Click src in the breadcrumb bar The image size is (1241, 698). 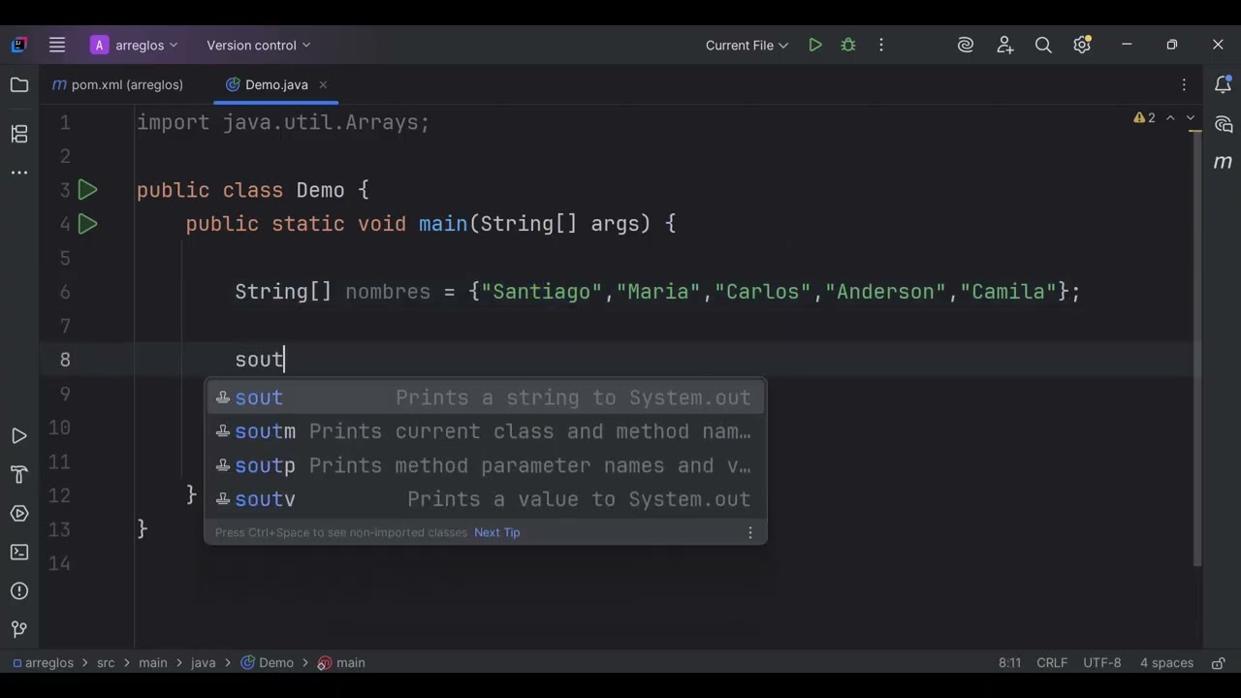point(106,663)
